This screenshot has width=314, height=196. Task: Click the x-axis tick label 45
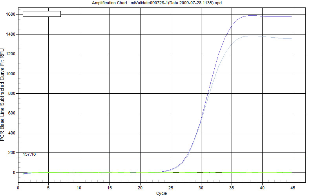(293, 188)
